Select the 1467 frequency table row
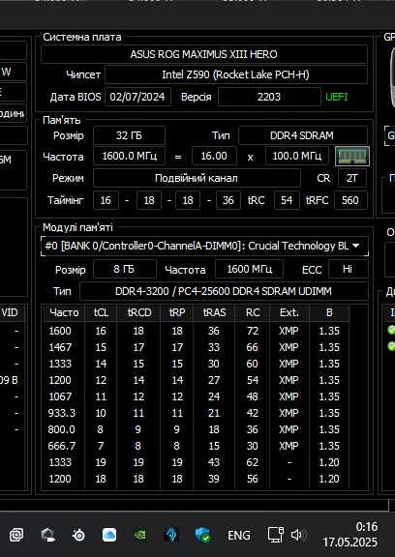Viewport: 395px width, 557px height. coord(196,347)
